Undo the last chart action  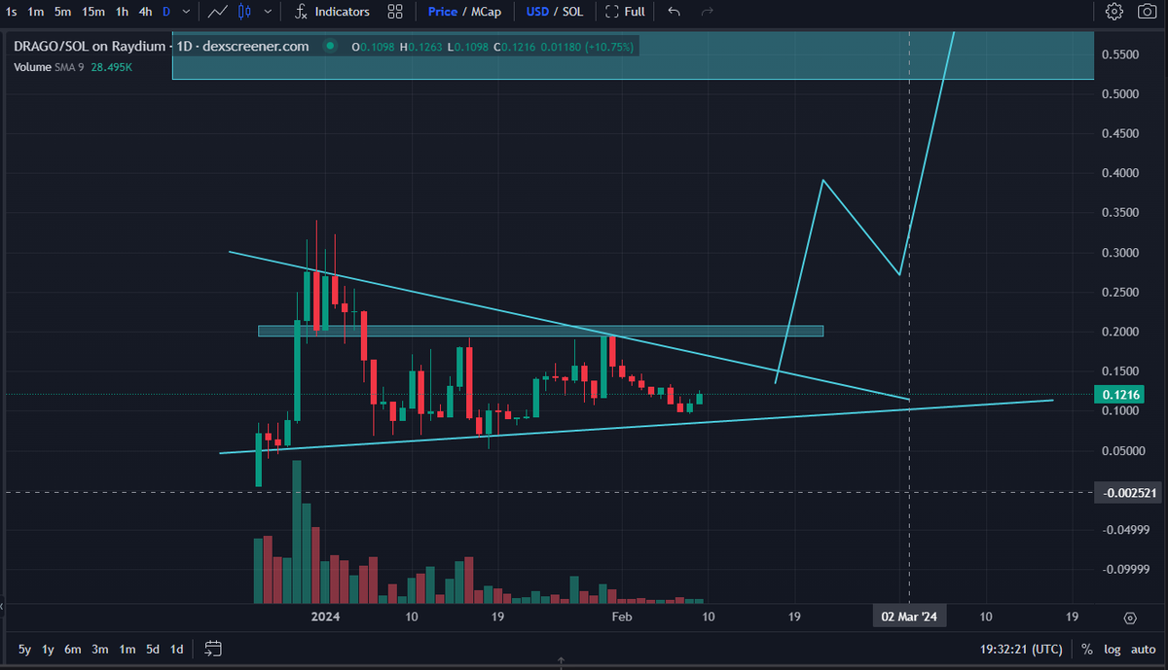tap(675, 12)
